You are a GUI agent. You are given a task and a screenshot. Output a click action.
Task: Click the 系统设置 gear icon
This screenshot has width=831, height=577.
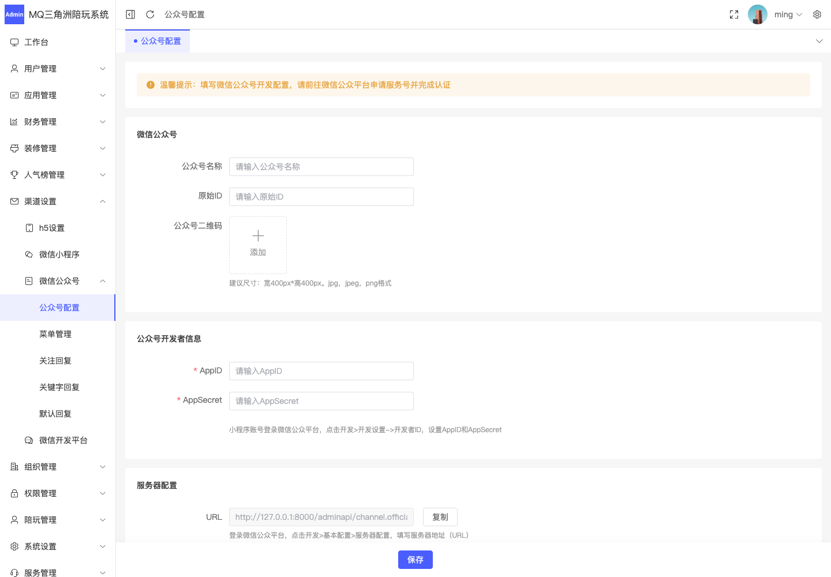[x=14, y=546]
